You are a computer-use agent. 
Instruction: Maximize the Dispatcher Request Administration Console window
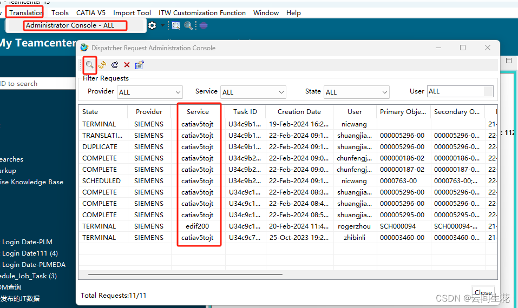pos(463,48)
